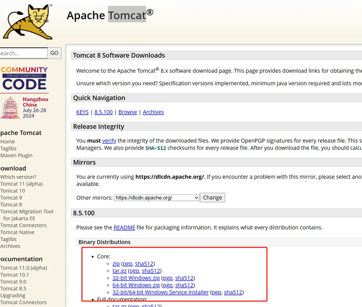This screenshot has height=307, width=362.
Task: Open Maven Plugin in the sidebar
Action: tap(16, 155)
